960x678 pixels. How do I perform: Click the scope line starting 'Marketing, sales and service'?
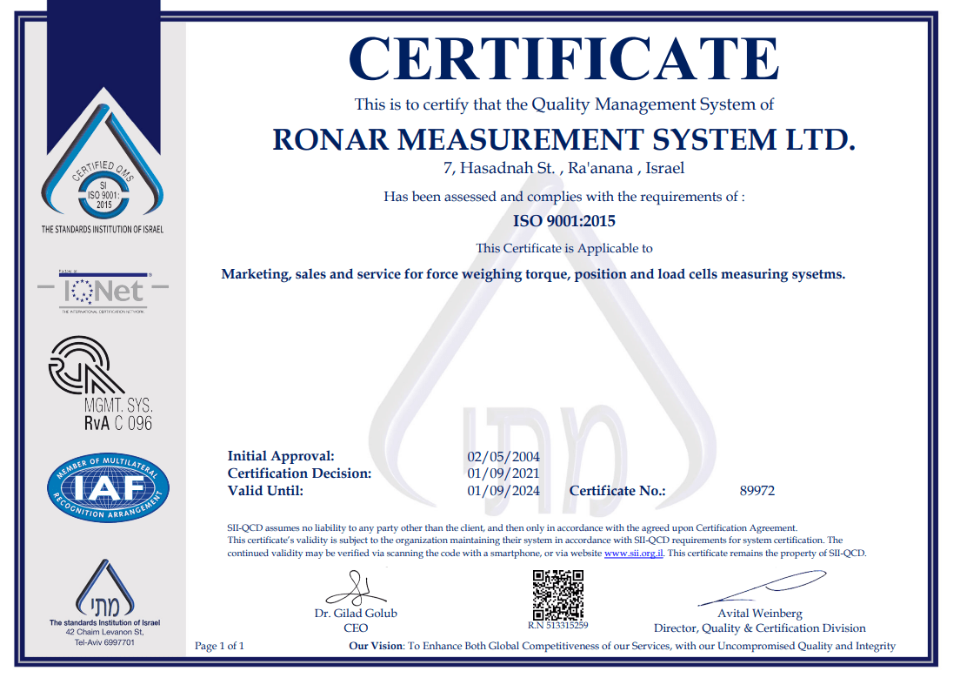click(x=533, y=274)
